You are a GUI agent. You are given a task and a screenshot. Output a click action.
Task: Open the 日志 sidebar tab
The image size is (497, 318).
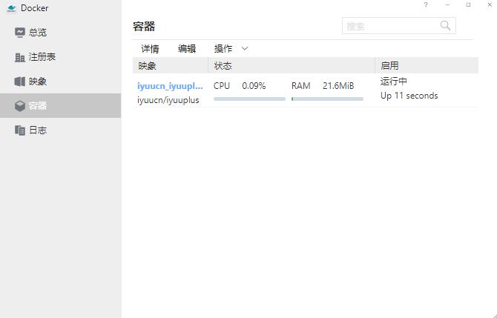coord(61,130)
